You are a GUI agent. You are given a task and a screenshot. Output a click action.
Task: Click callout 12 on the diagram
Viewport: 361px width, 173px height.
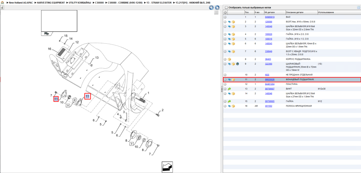tap(77, 42)
